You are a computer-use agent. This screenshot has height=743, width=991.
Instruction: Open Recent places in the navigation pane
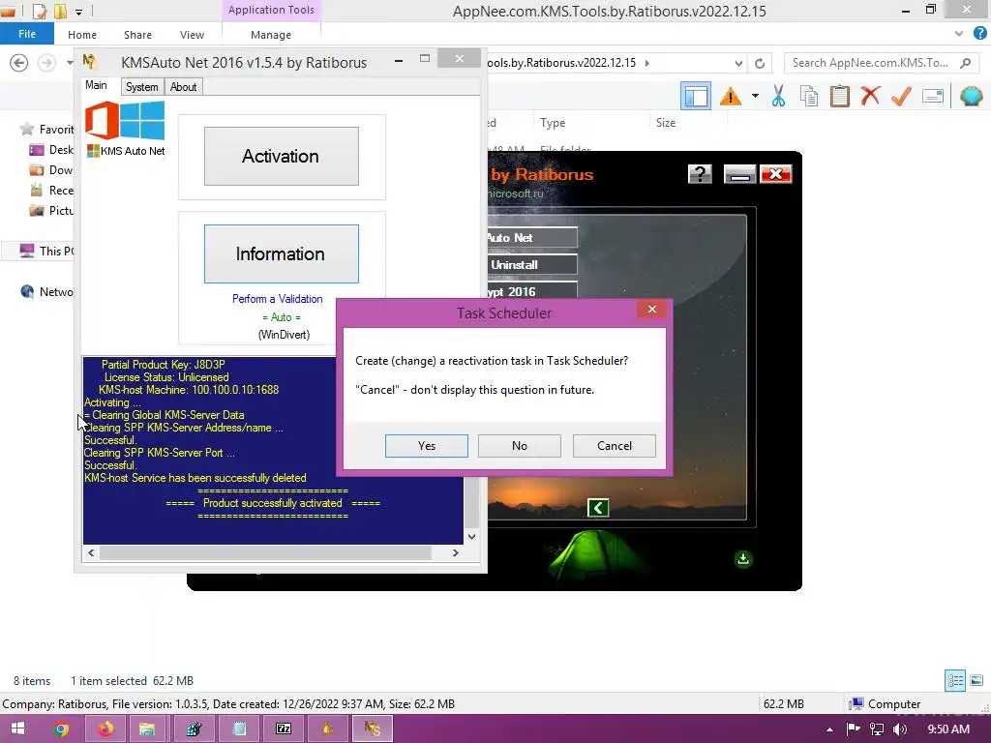[52, 191]
